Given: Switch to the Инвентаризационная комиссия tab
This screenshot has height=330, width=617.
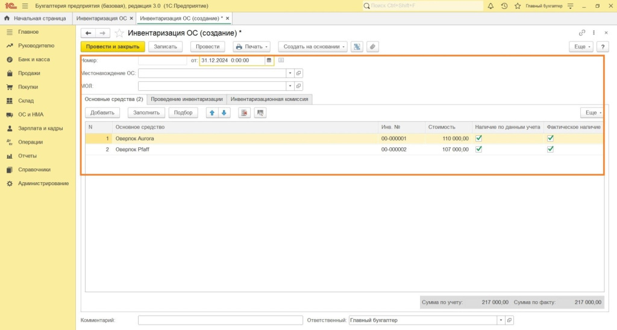Looking at the screenshot, I should 269,99.
